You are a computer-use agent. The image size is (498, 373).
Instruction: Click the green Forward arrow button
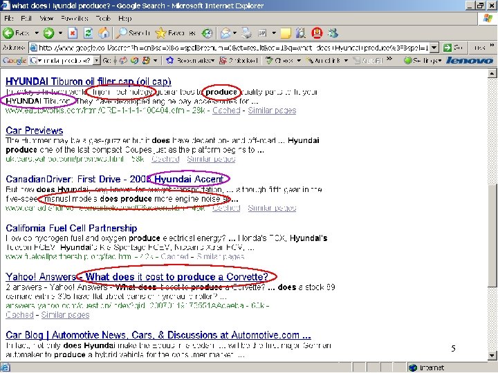48,32
